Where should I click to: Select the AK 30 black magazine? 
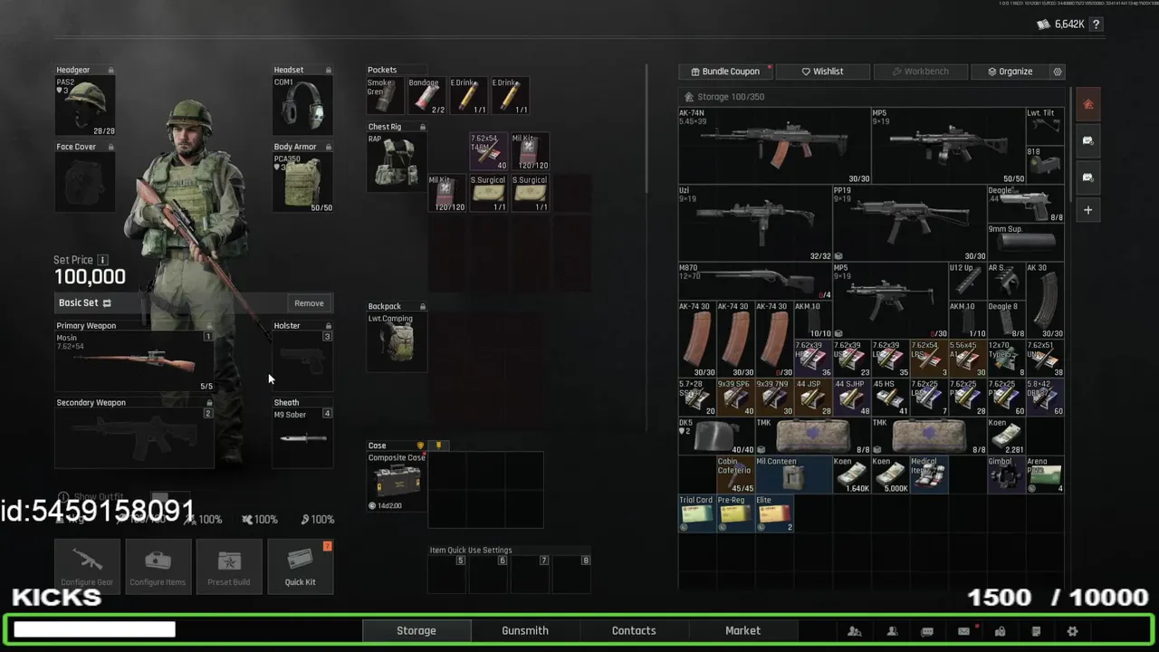click(1045, 301)
